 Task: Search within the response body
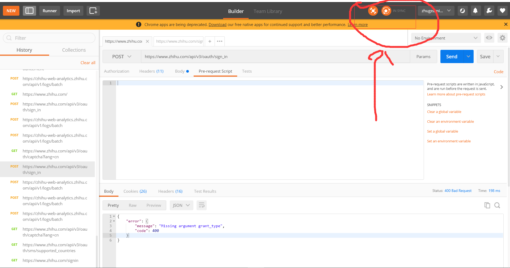click(497, 205)
